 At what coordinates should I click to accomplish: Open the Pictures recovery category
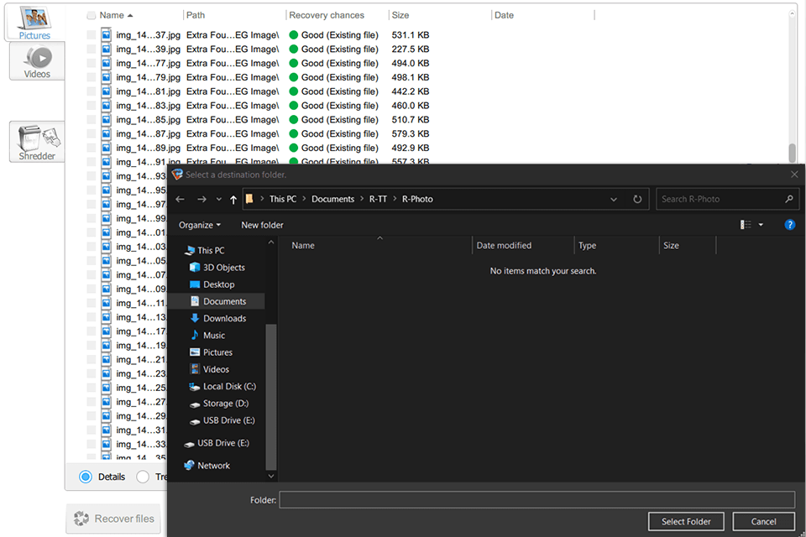pyautogui.click(x=34, y=22)
